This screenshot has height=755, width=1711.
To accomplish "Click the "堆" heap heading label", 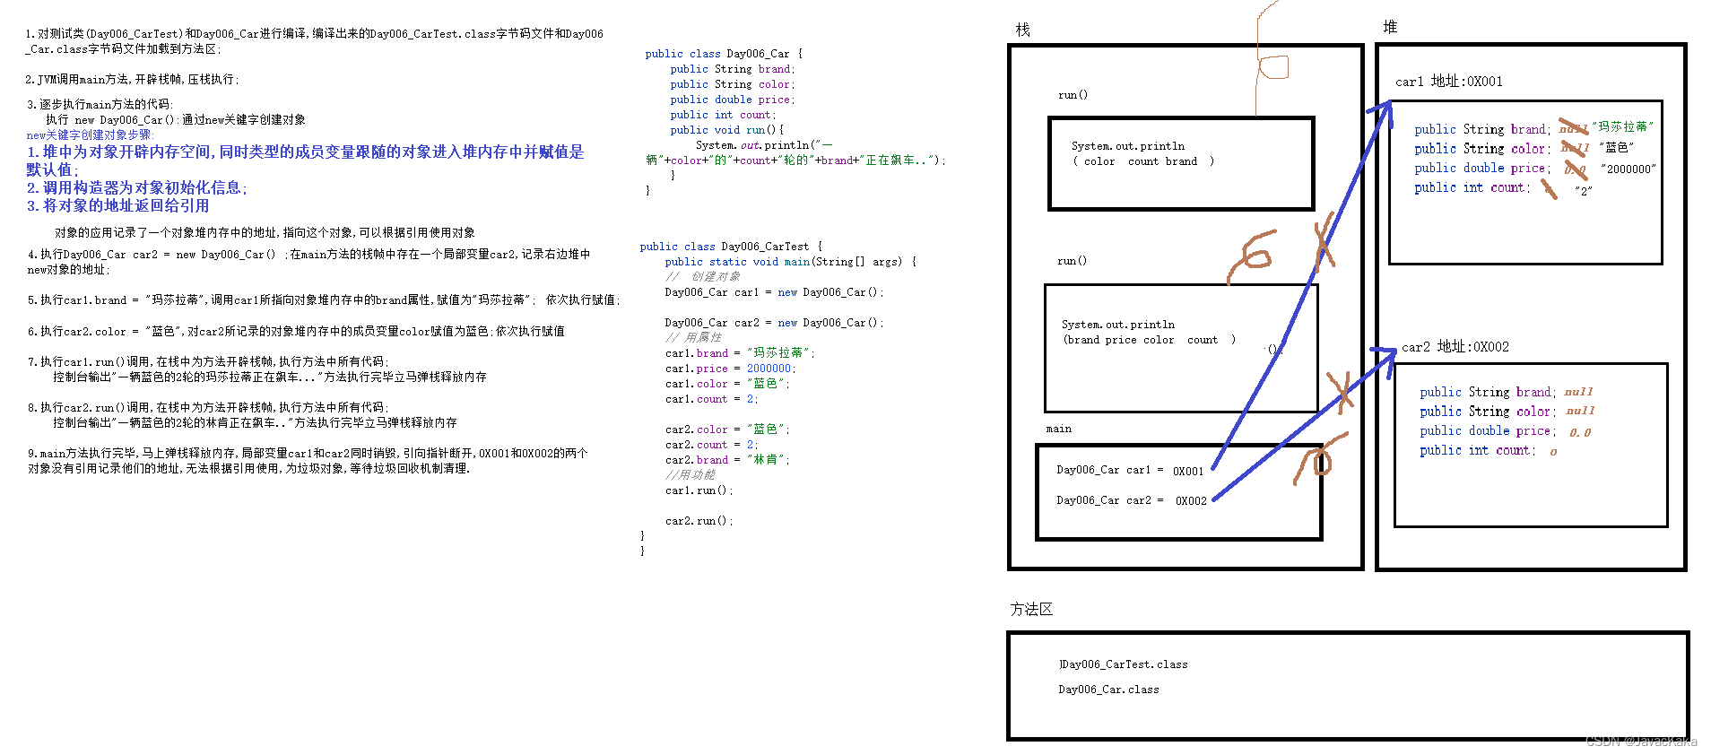I will coord(1390,27).
